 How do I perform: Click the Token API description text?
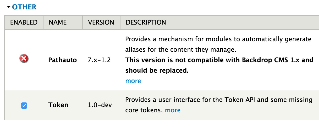pyautogui.click(x=219, y=105)
